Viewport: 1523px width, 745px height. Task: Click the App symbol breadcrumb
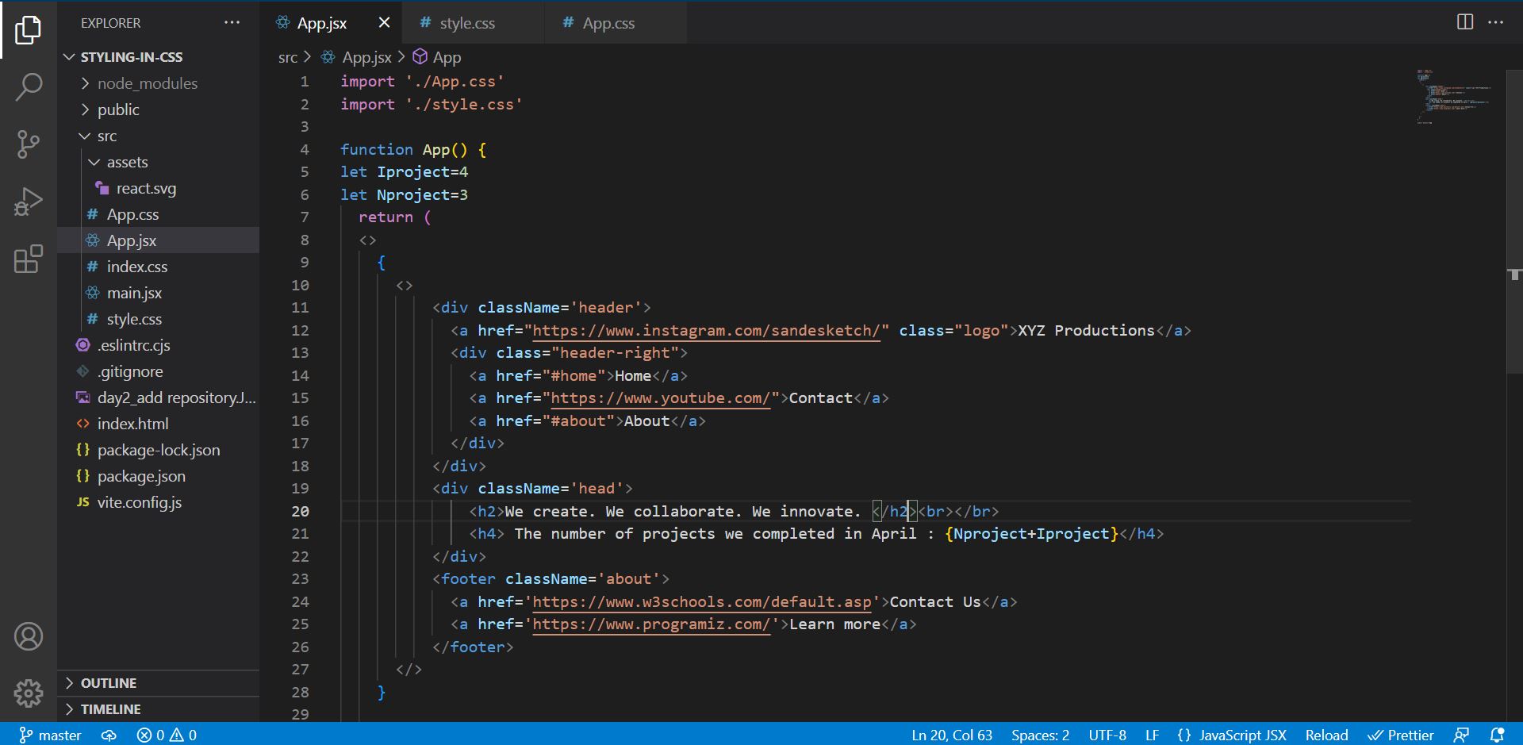438,57
